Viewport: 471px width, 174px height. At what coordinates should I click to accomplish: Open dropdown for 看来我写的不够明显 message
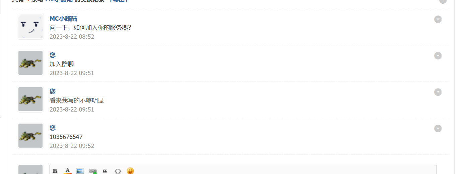438,92
